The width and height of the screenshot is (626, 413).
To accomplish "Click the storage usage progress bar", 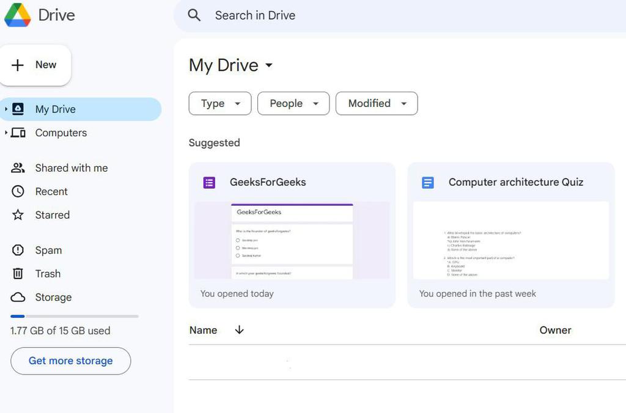I will (75, 316).
